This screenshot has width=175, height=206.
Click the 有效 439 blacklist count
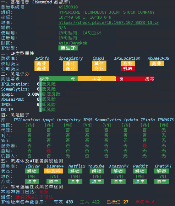tap(63, 202)
